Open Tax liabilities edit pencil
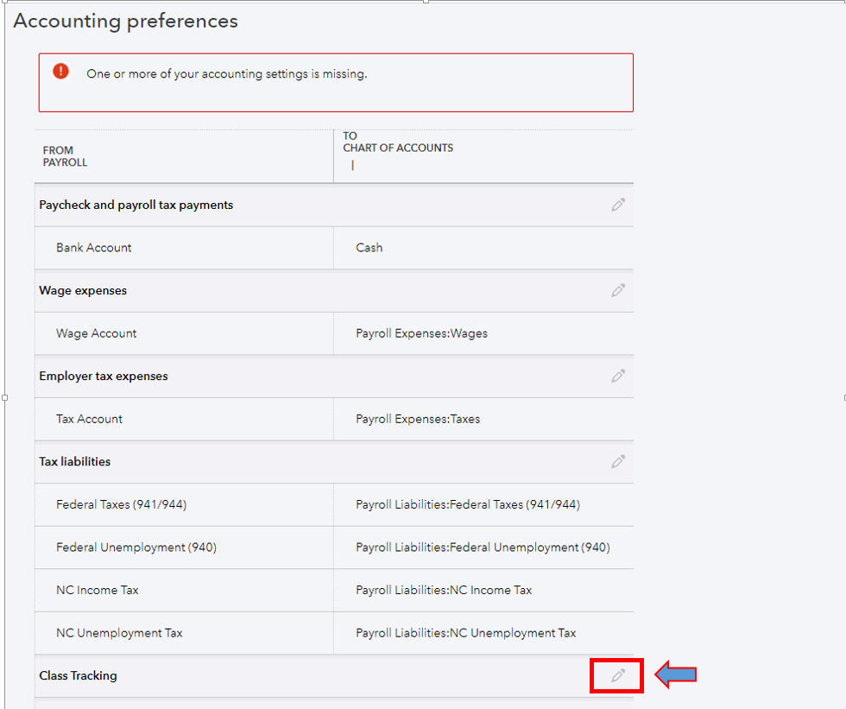 click(x=618, y=462)
